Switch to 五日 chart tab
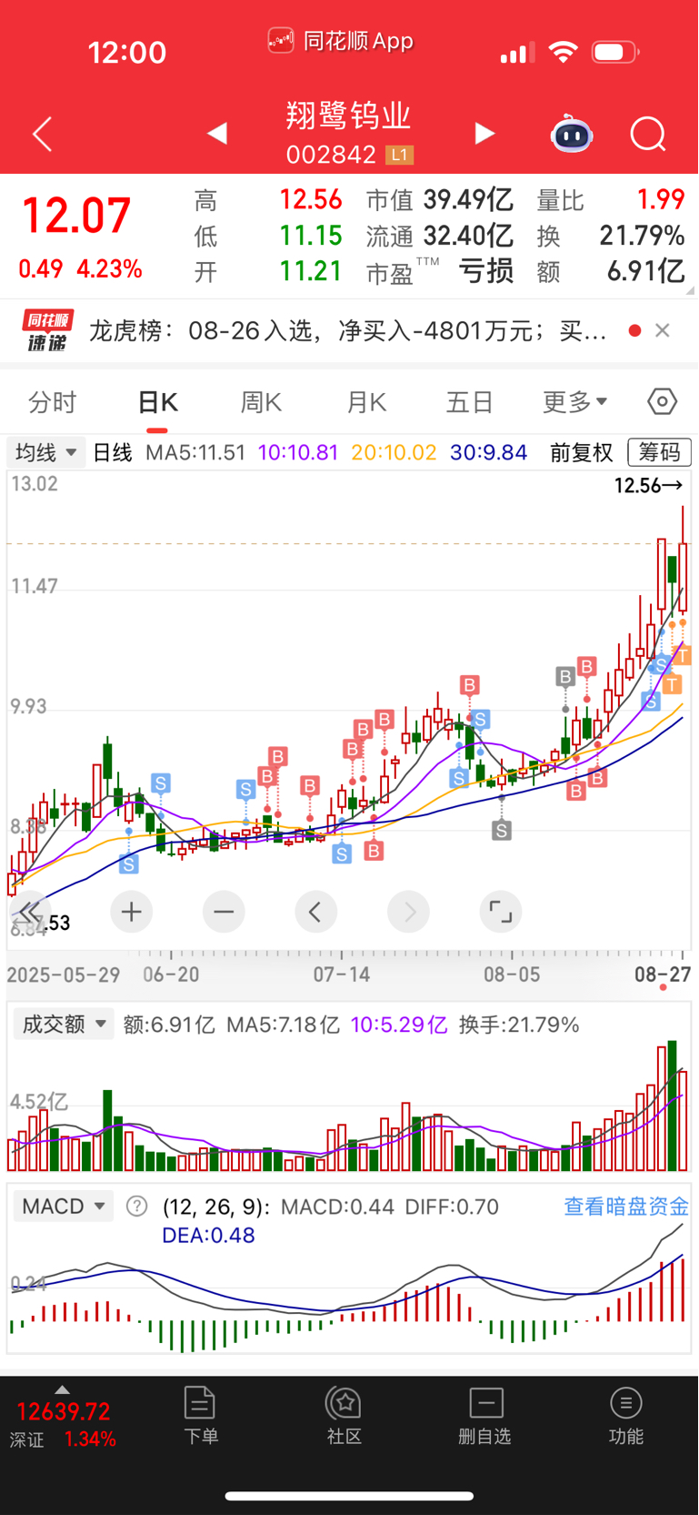Viewport: 699px width, 1515px height. coord(469,402)
